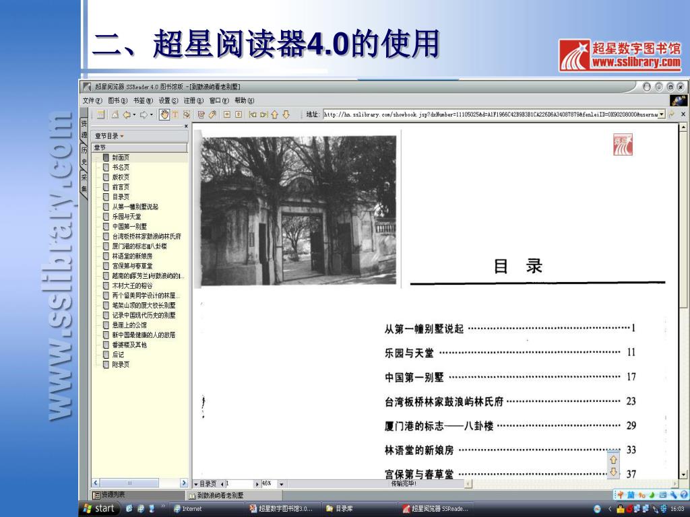This screenshot has width=690, height=517.
Task: Click the globe icon at menu bar right
Action: pos(678,100)
